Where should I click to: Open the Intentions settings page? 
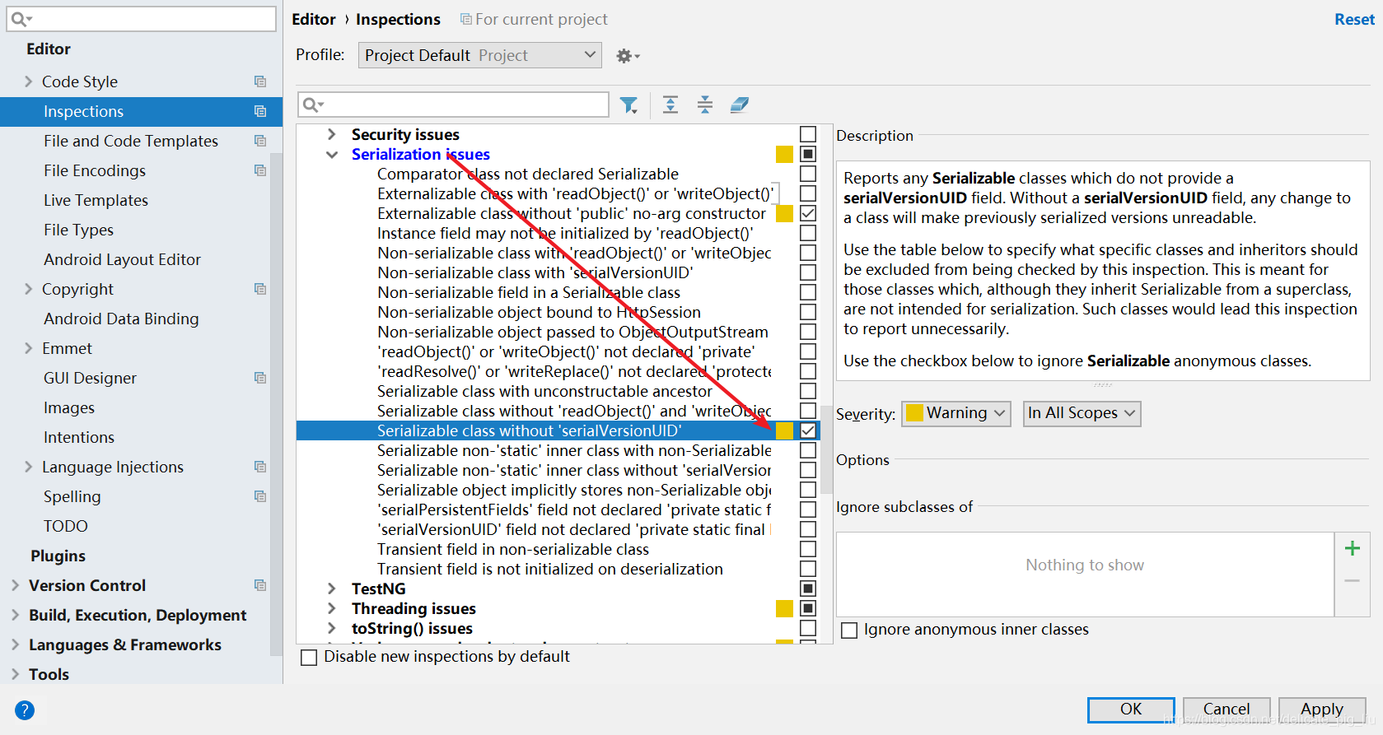79,437
